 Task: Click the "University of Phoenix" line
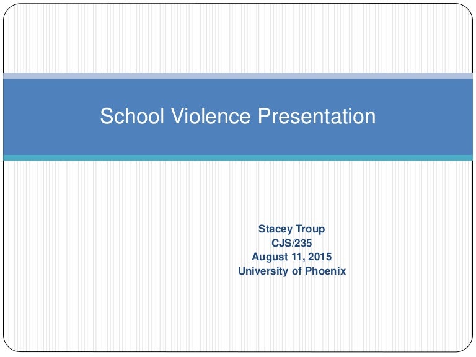click(291, 271)
